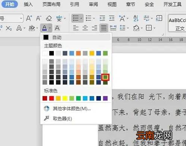This screenshot has width=186, height=146.
Task: Increase paragraph indent icon
Action: (112, 18)
